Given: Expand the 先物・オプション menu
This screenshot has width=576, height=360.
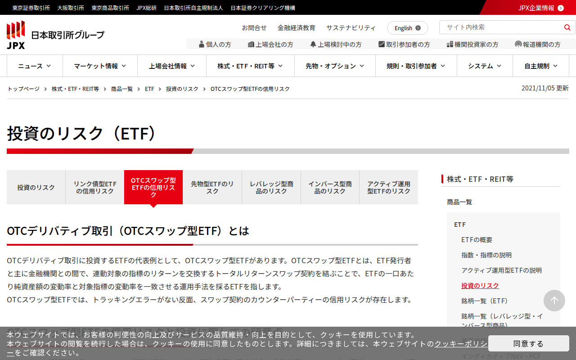Looking at the screenshot, I should click(x=335, y=66).
